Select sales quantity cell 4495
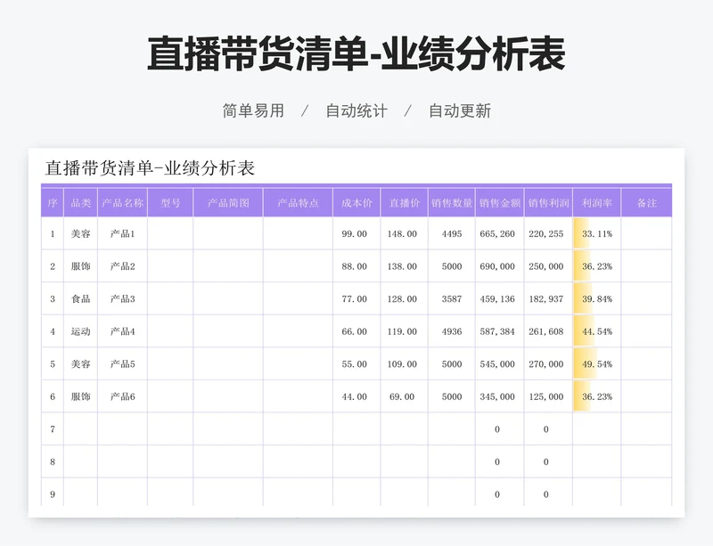The height and width of the screenshot is (546, 713). pyautogui.click(x=452, y=233)
